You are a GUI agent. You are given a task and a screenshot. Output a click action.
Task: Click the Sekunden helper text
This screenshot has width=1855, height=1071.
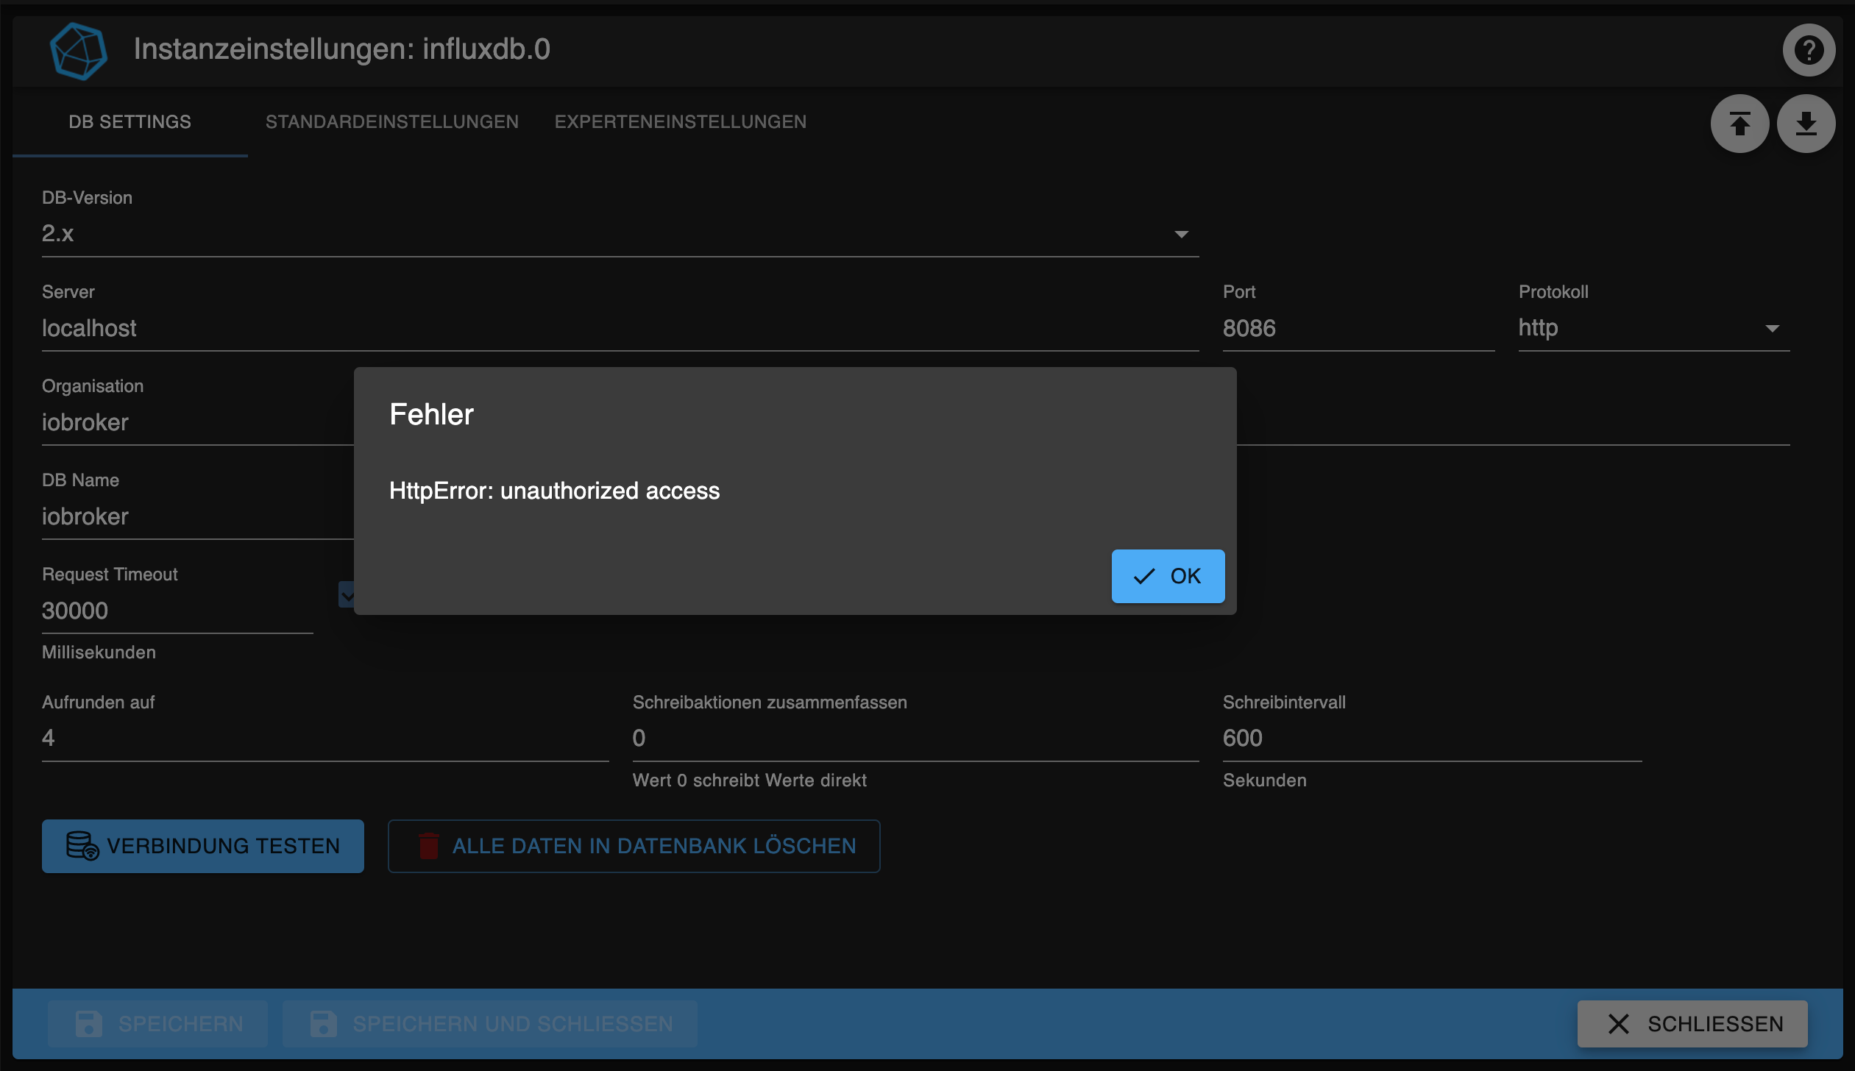coord(1264,780)
